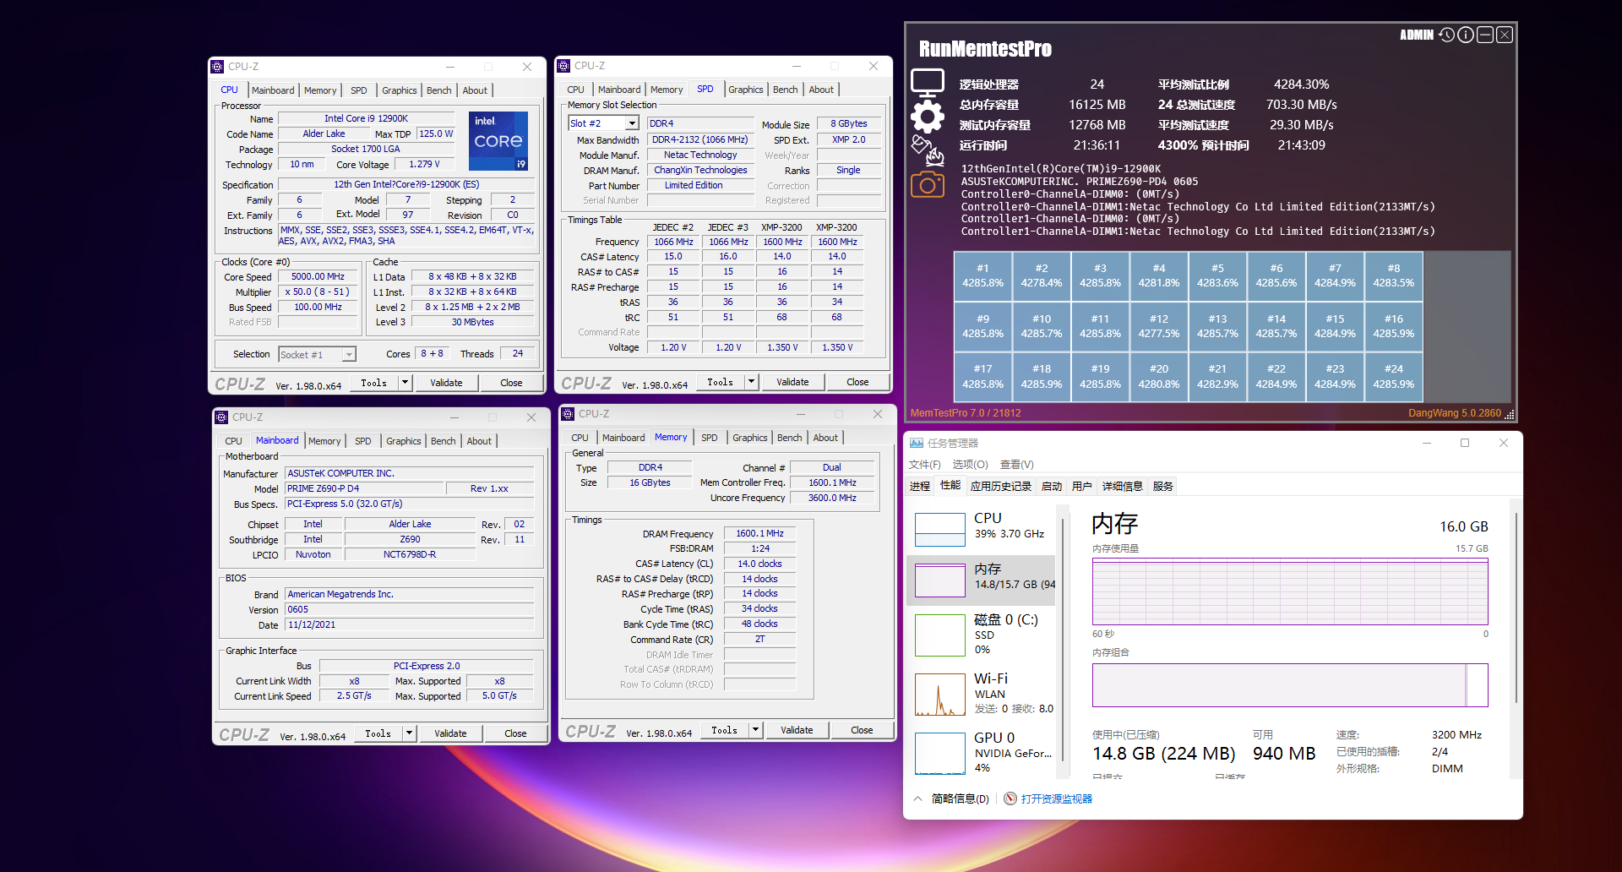Open the monitor icon in RunMemtestPro

tap(927, 84)
